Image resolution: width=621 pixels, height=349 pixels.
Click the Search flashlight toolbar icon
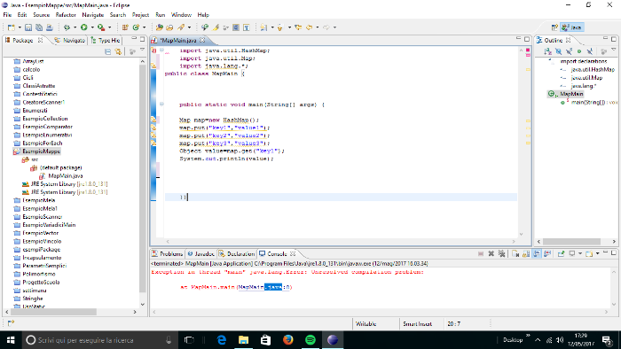point(181,27)
